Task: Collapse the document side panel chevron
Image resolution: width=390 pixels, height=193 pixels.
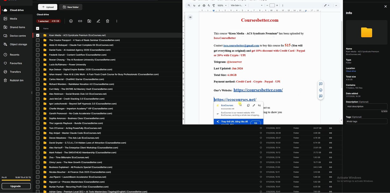Action: click(341, 120)
